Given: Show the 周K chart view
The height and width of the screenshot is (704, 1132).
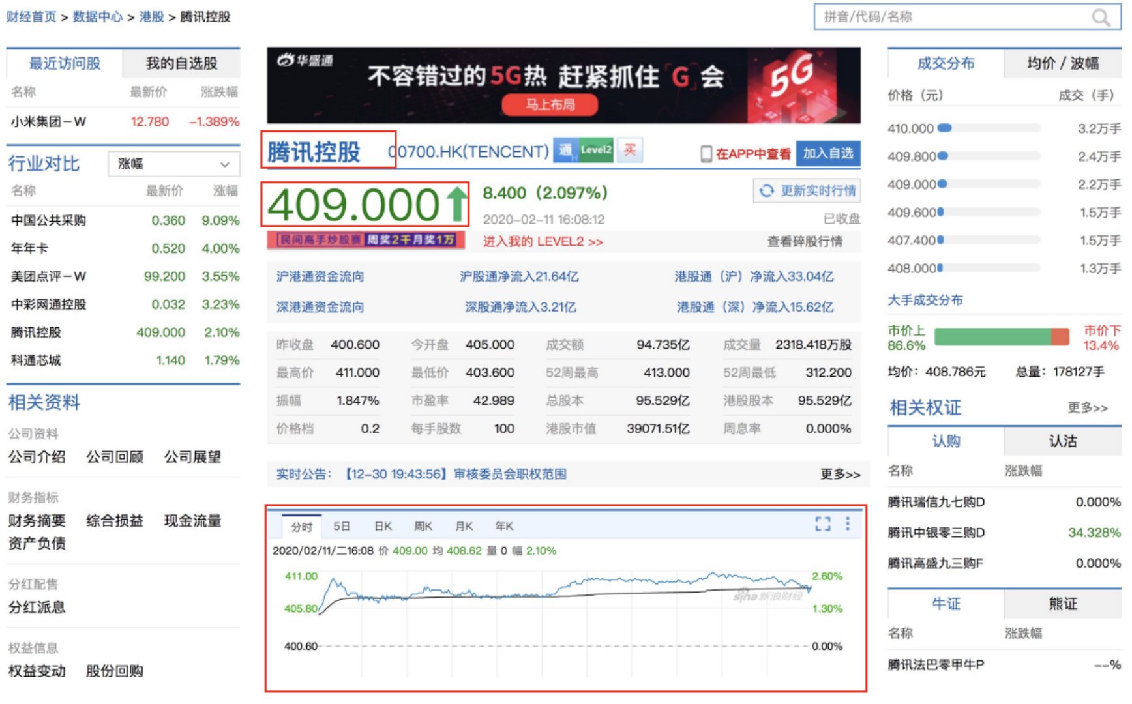Looking at the screenshot, I should pos(423,526).
